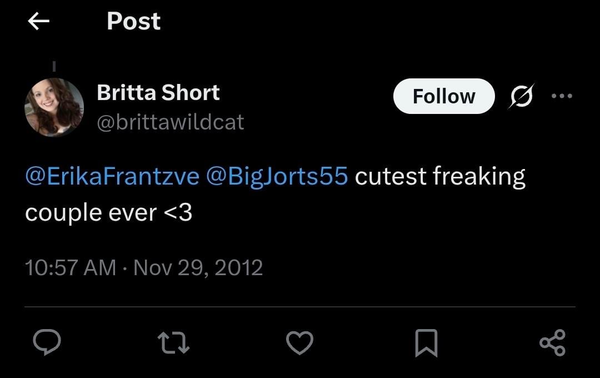
Task: Reply using the speech bubble icon
Action: 47,342
